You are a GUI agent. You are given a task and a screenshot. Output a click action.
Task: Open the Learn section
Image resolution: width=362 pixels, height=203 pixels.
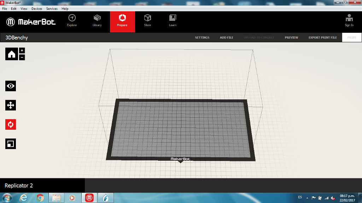[173, 21]
